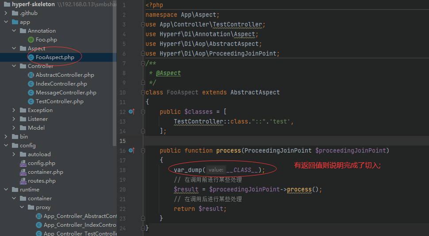The image size is (429, 236).
Task: Open TestController.php from the project tree
Action: pyautogui.click(x=59, y=101)
